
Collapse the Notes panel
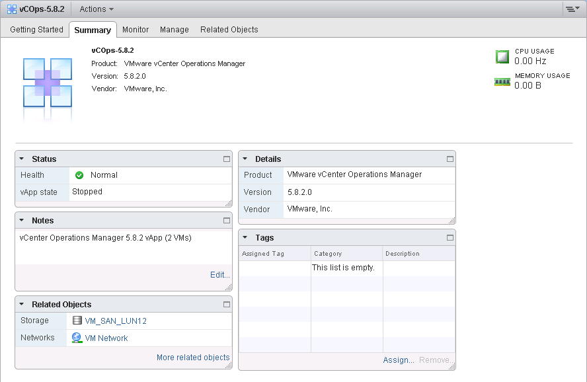coord(22,221)
